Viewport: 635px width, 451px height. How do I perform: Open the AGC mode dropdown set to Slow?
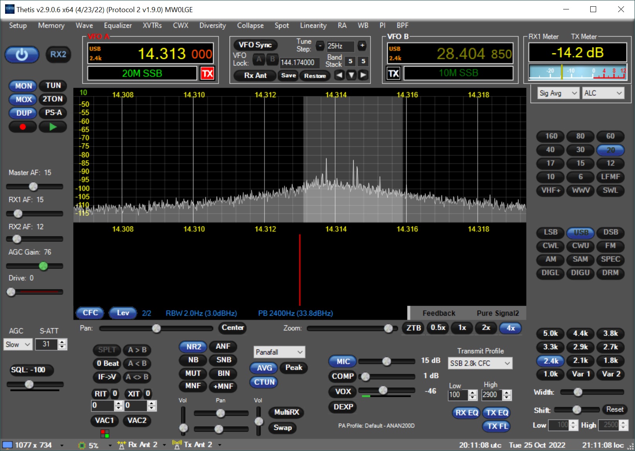[18, 344]
